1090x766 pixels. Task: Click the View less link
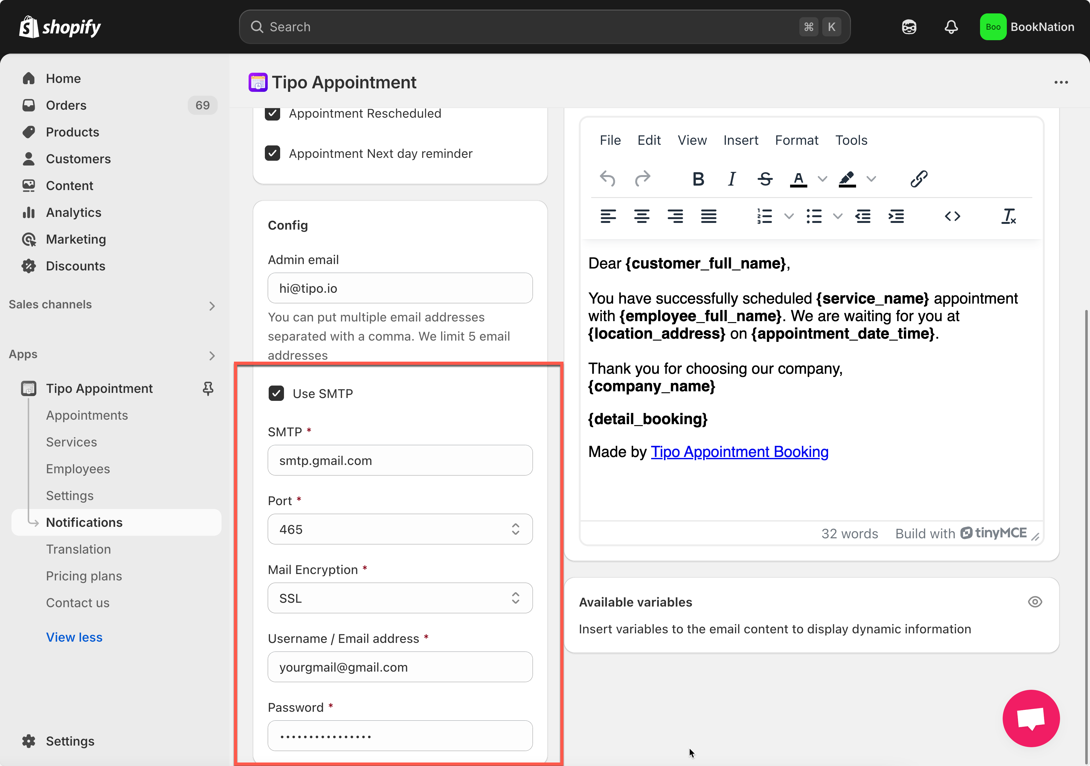click(74, 637)
